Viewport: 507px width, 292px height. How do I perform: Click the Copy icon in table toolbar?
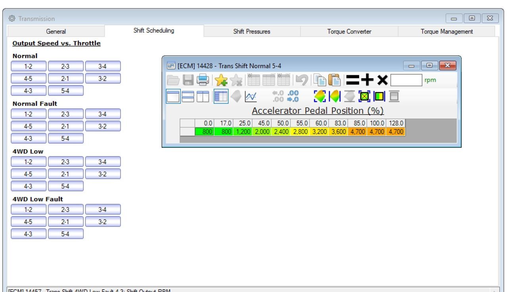click(x=320, y=80)
